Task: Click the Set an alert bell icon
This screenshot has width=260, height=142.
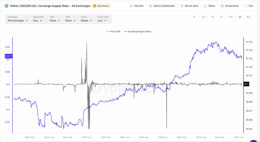Action: point(182,6)
